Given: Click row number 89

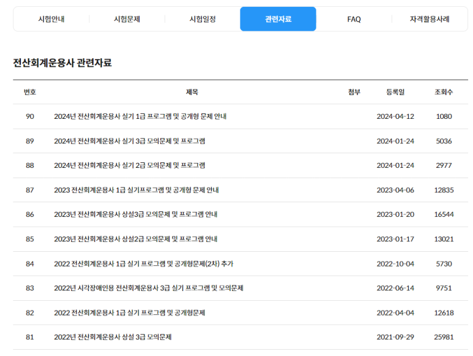Looking at the screenshot, I should coord(30,141).
